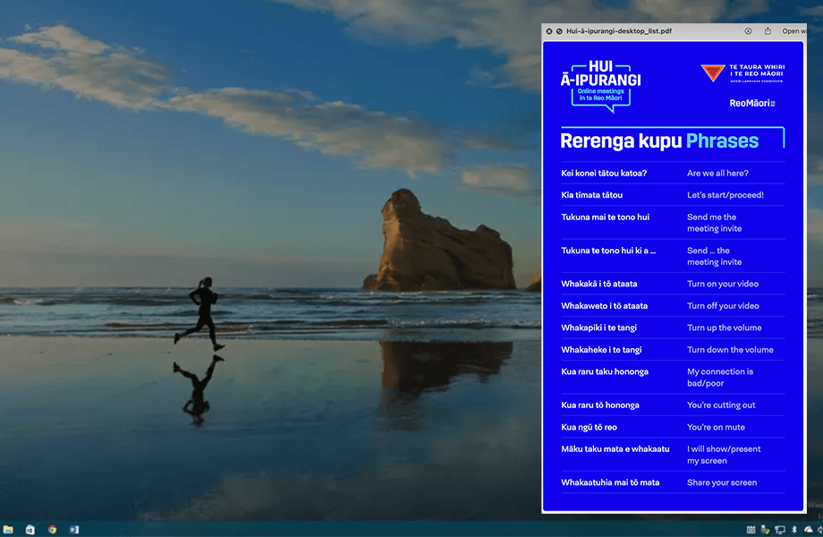
Task: Open the 'Open with' option in the toolbar
Action: click(801, 30)
